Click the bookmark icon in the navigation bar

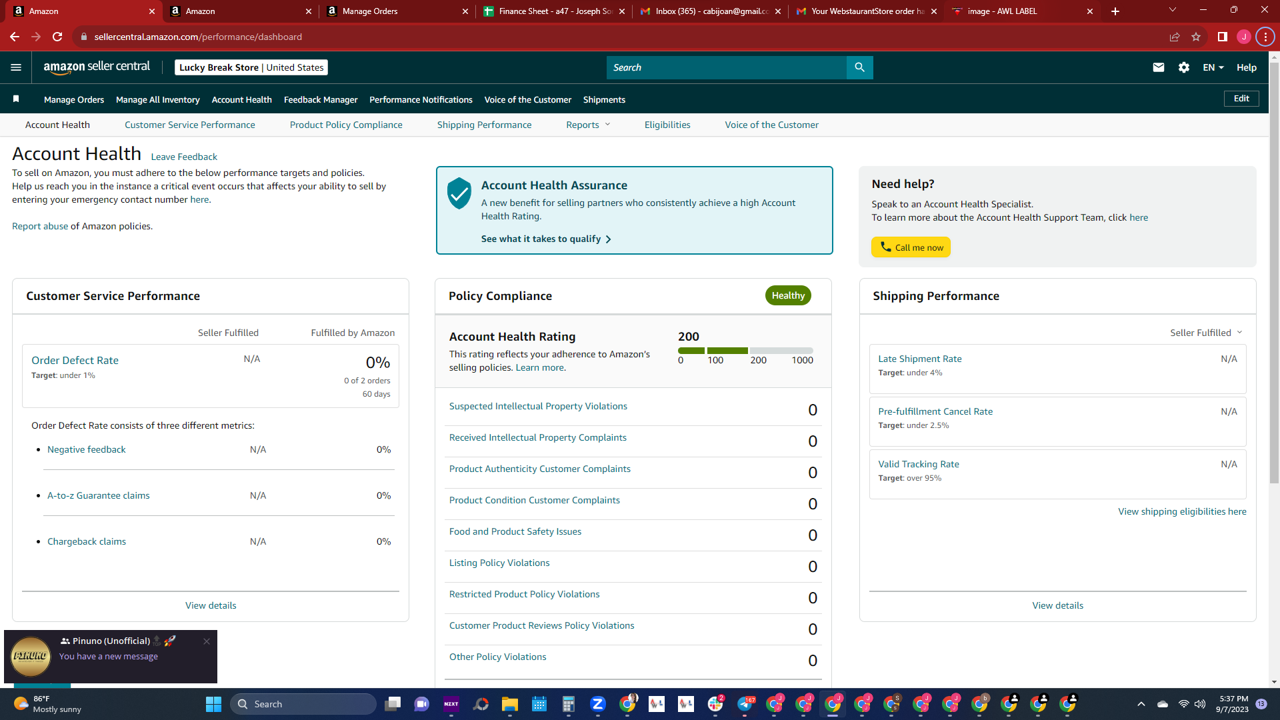[16, 99]
